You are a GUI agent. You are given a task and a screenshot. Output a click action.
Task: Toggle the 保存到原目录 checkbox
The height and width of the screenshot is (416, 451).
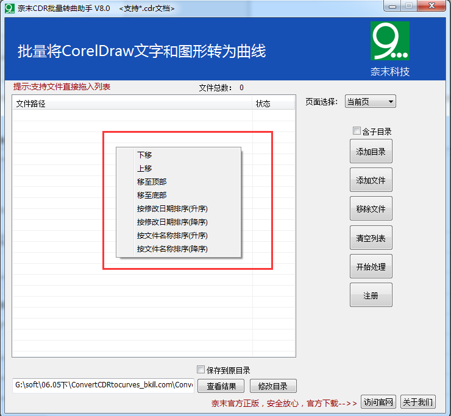tap(201, 370)
